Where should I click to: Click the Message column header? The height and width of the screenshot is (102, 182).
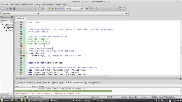pos(42,86)
